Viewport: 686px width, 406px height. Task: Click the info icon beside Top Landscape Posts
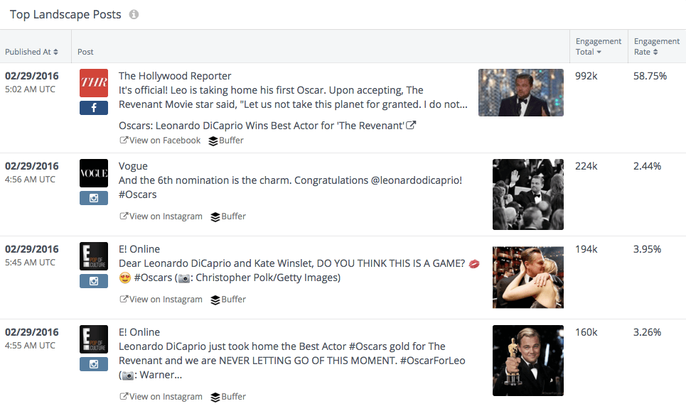pyautogui.click(x=134, y=14)
